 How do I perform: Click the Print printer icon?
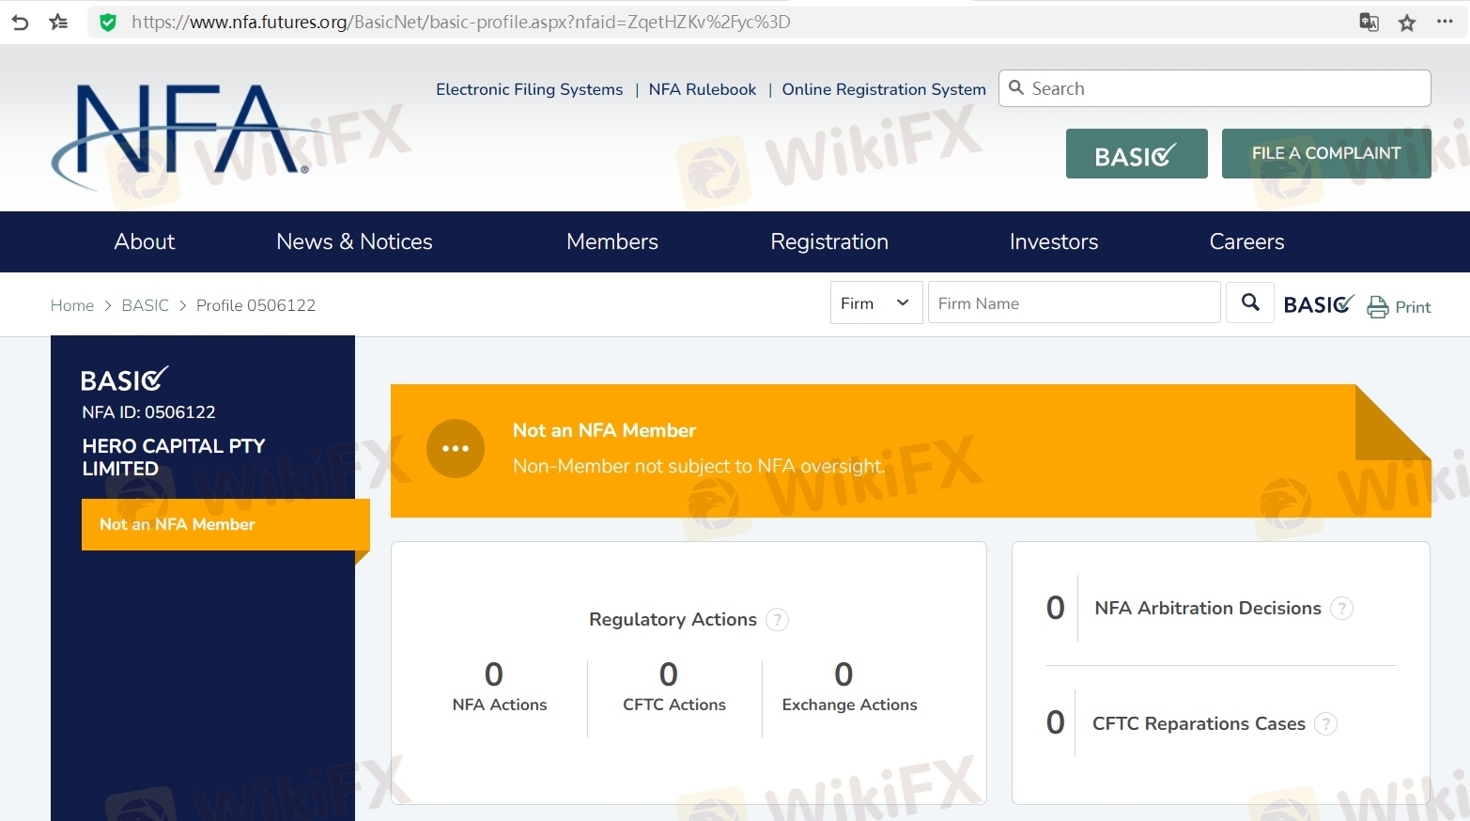pyautogui.click(x=1377, y=307)
